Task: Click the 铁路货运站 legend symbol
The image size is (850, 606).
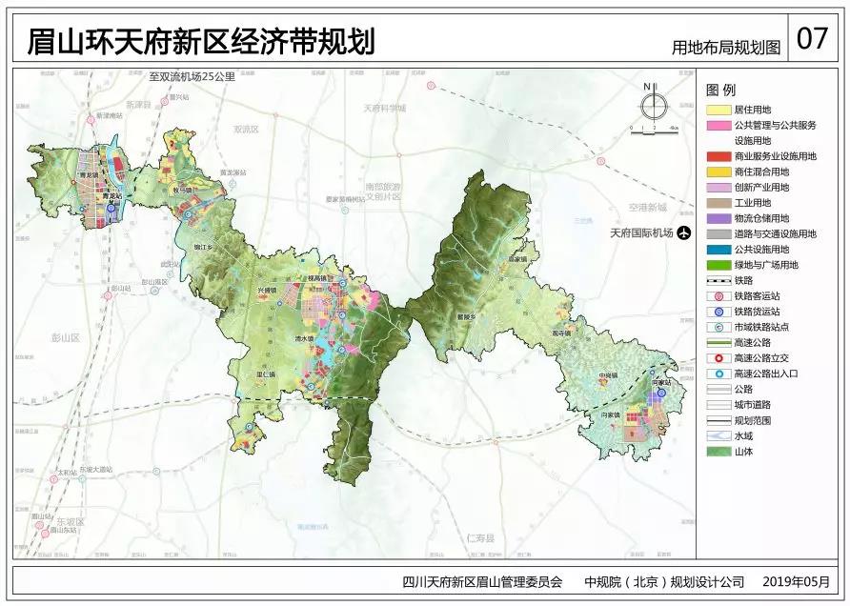Action: tap(718, 311)
